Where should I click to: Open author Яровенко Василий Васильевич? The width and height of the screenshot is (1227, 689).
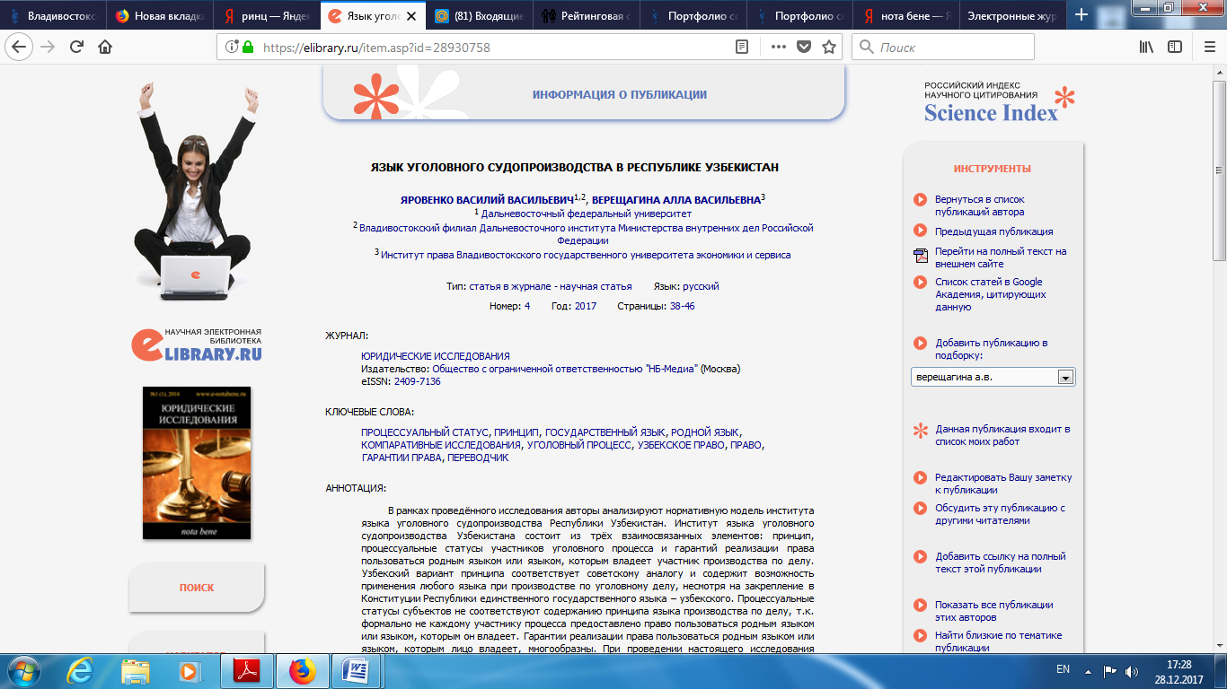pyautogui.click(x=487, y=200)
